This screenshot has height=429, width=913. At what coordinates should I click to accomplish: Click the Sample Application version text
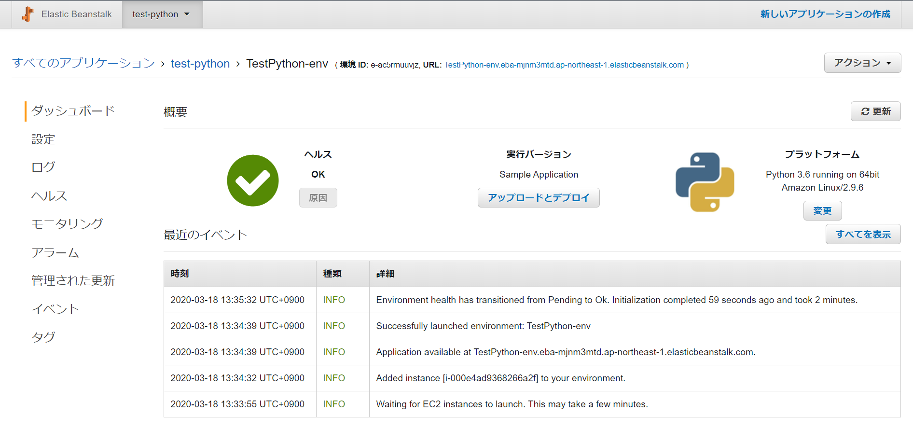pyautogui.click(x=539, y=175)
